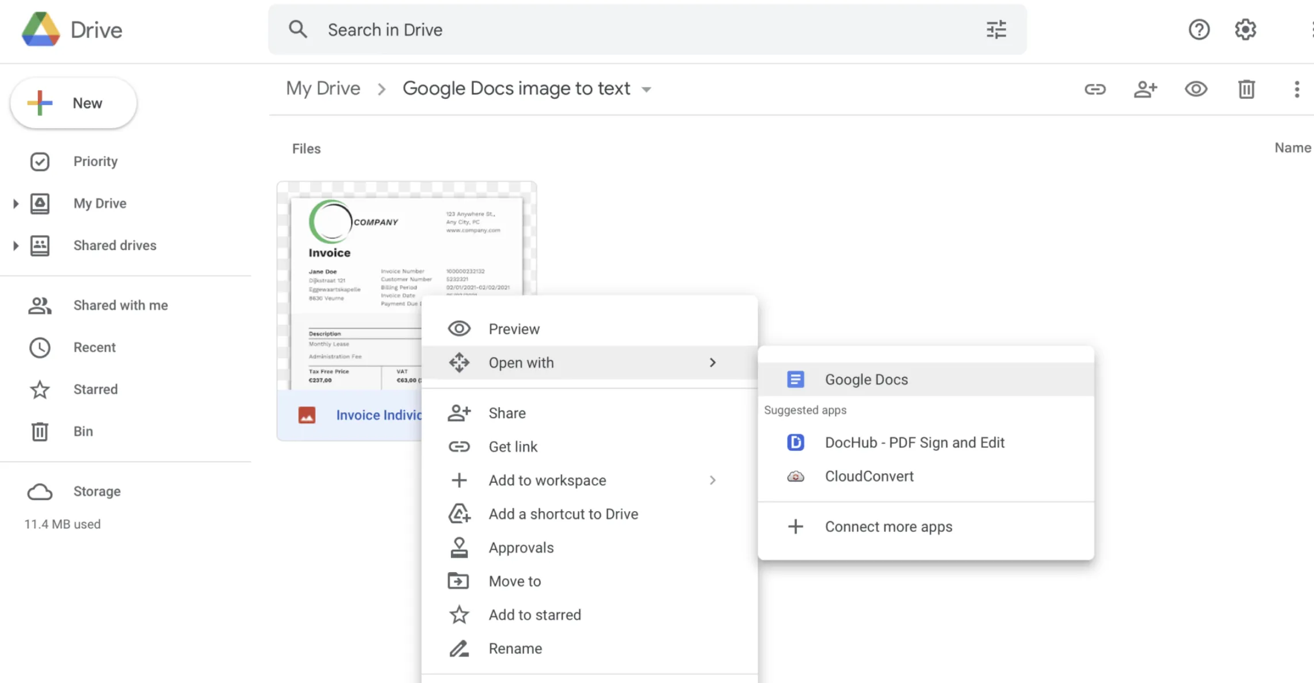Image resolution: width=1314 pixels, height=683 pixels.
Task: Click the delete trash icon in toolbar
Action: 1247,89
